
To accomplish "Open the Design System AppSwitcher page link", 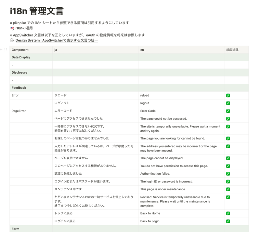I will click(57, 40).
